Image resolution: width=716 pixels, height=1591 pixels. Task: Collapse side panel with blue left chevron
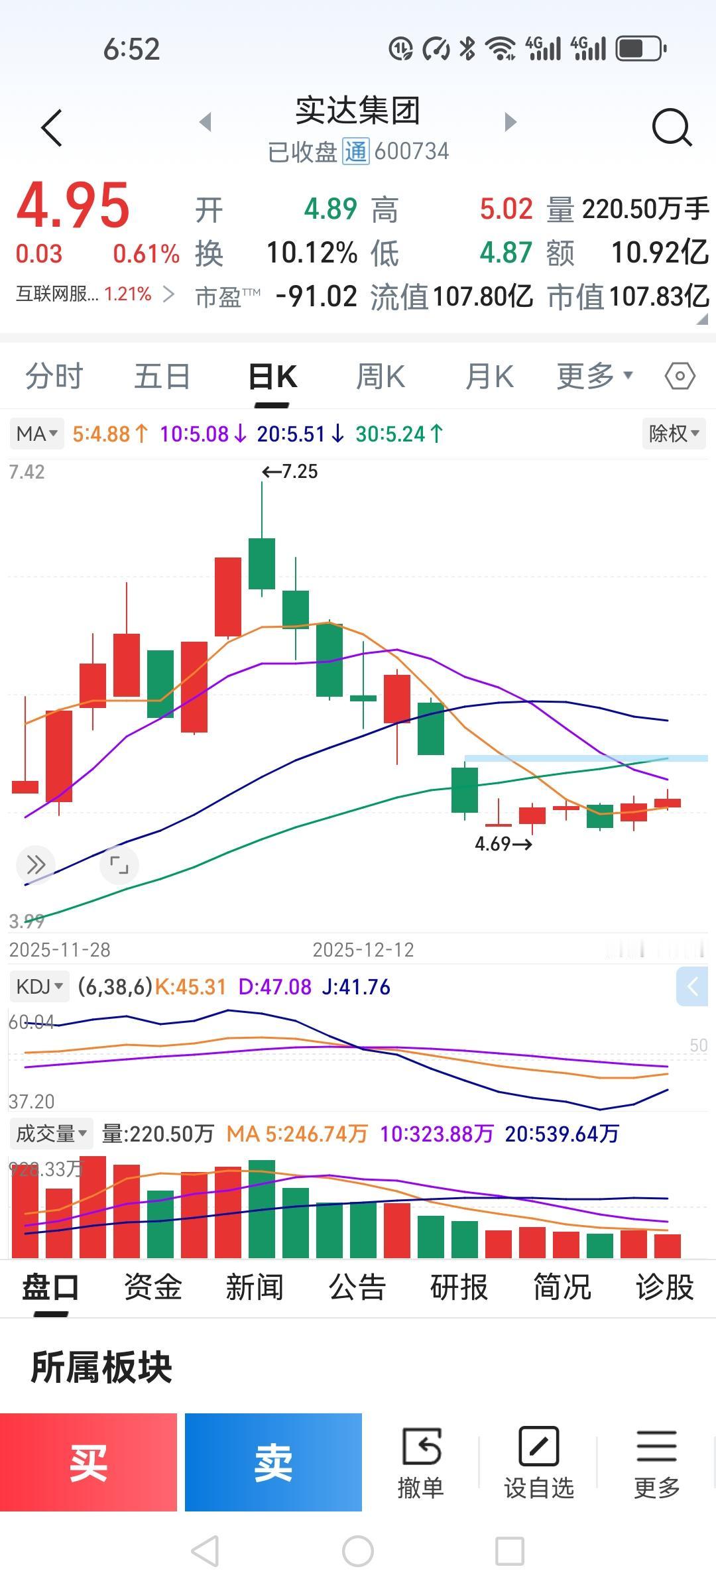[x=693, y=987]
